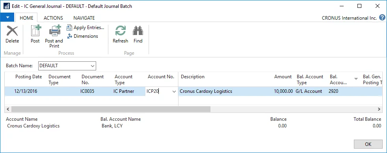
Task: Click the Posting Date column header
Action: [29, 77]
